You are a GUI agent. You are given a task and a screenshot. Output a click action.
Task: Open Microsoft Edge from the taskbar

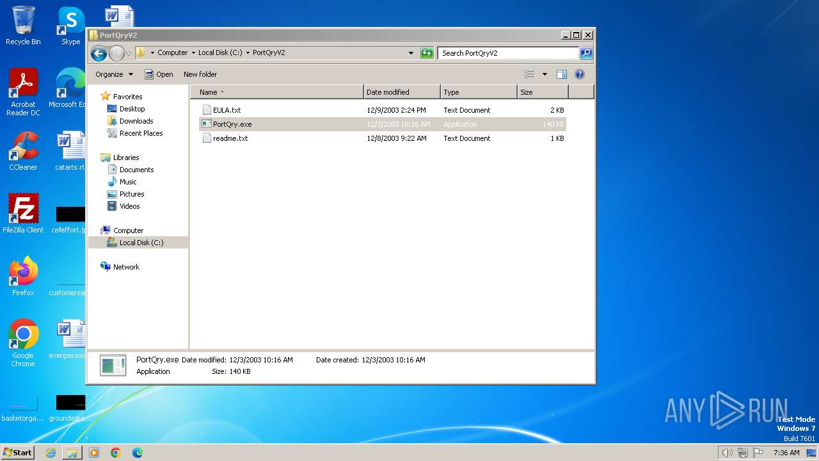click(138, 453)
